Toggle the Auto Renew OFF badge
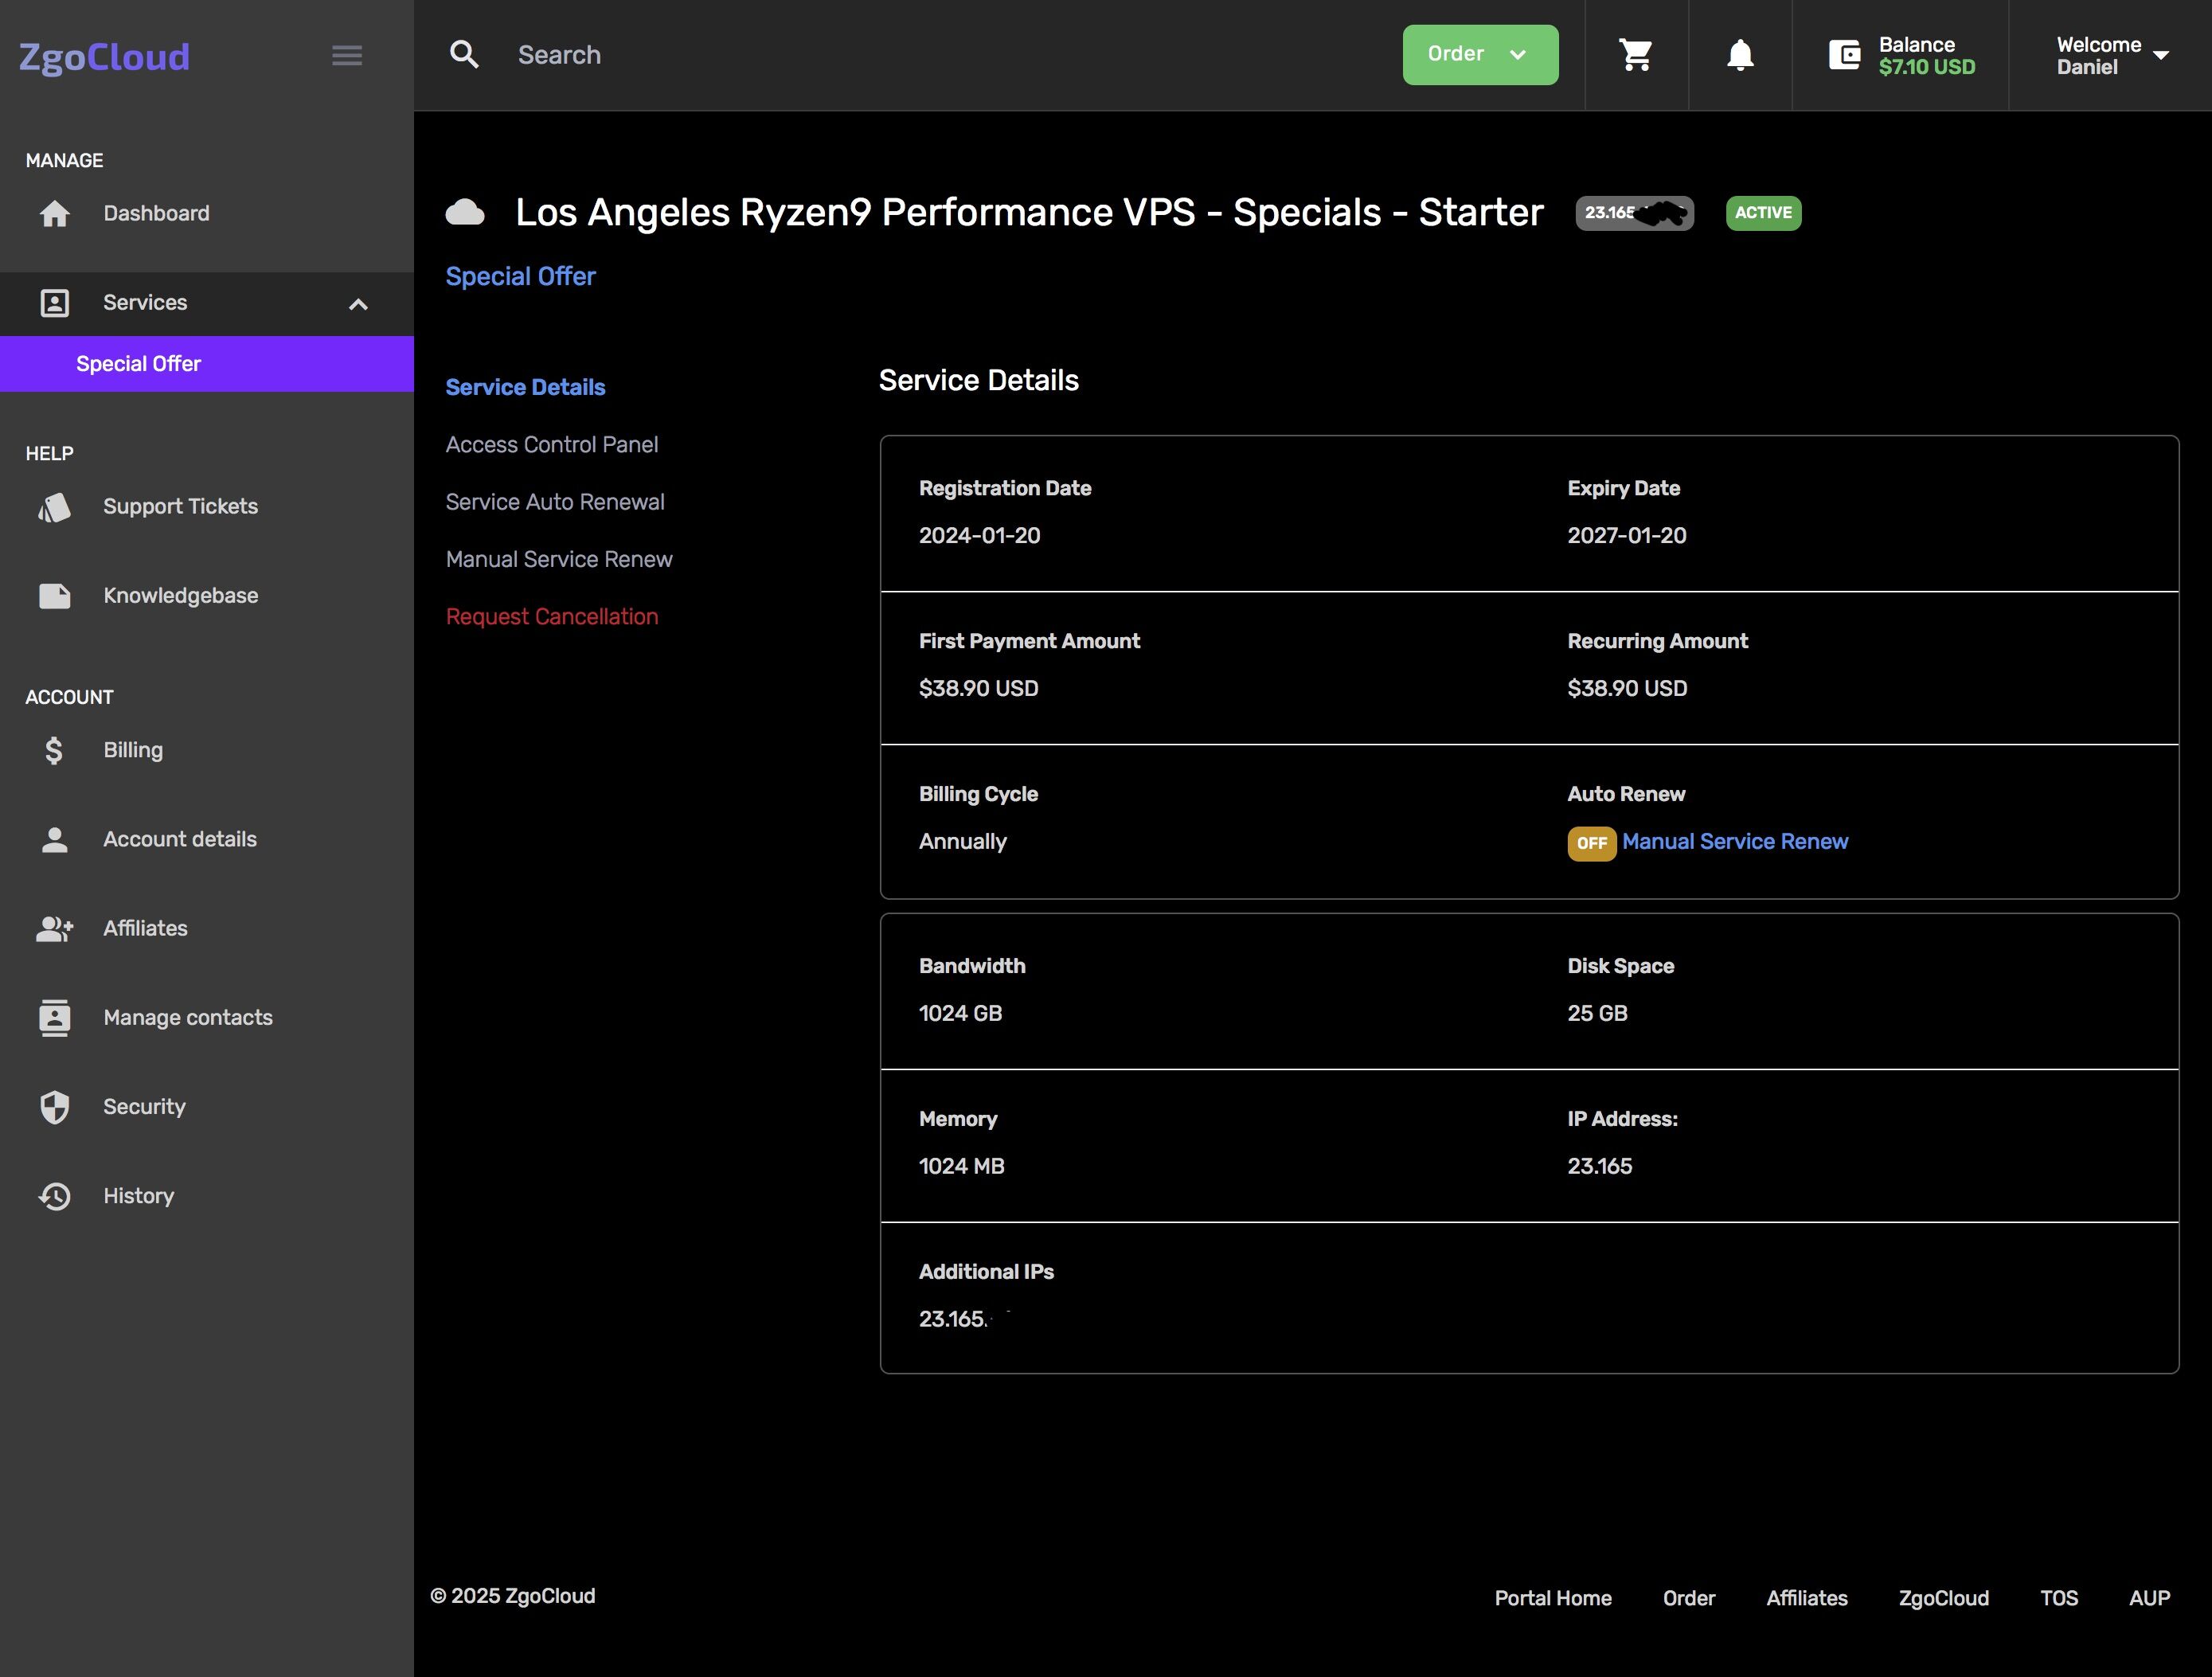2212x1677 pixels. [x=1591, y=843]
